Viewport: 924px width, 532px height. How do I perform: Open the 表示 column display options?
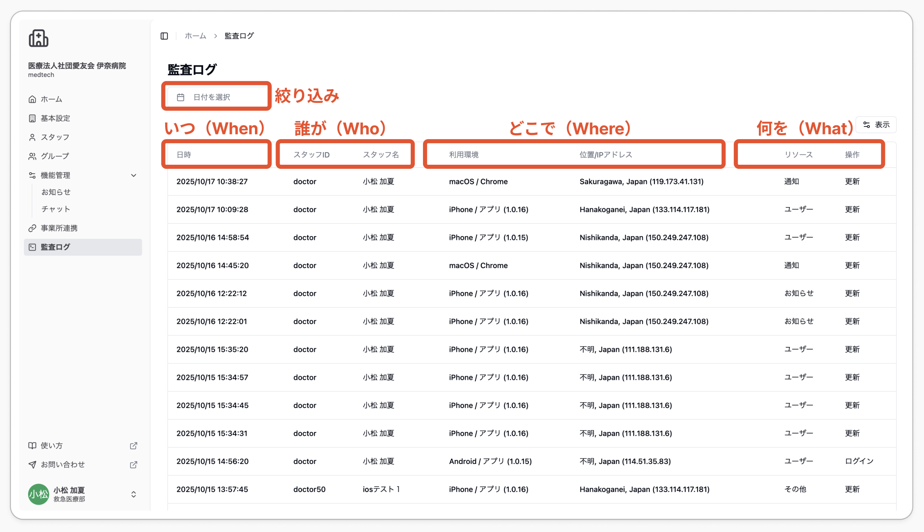tap(876, 125)
